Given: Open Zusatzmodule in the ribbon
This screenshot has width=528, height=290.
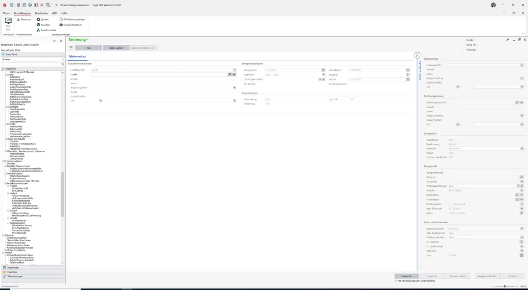Looking at the screenshot, I should pyautogui.click(x=47, y=30).
